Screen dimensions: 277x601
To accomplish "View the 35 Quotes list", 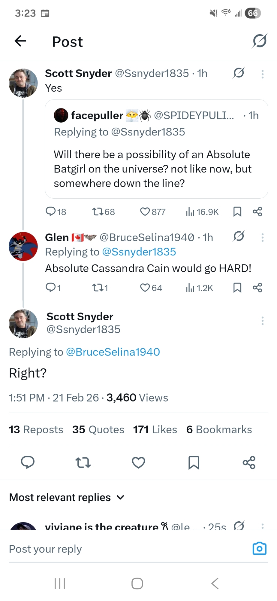I will click(x=98, y=430).
